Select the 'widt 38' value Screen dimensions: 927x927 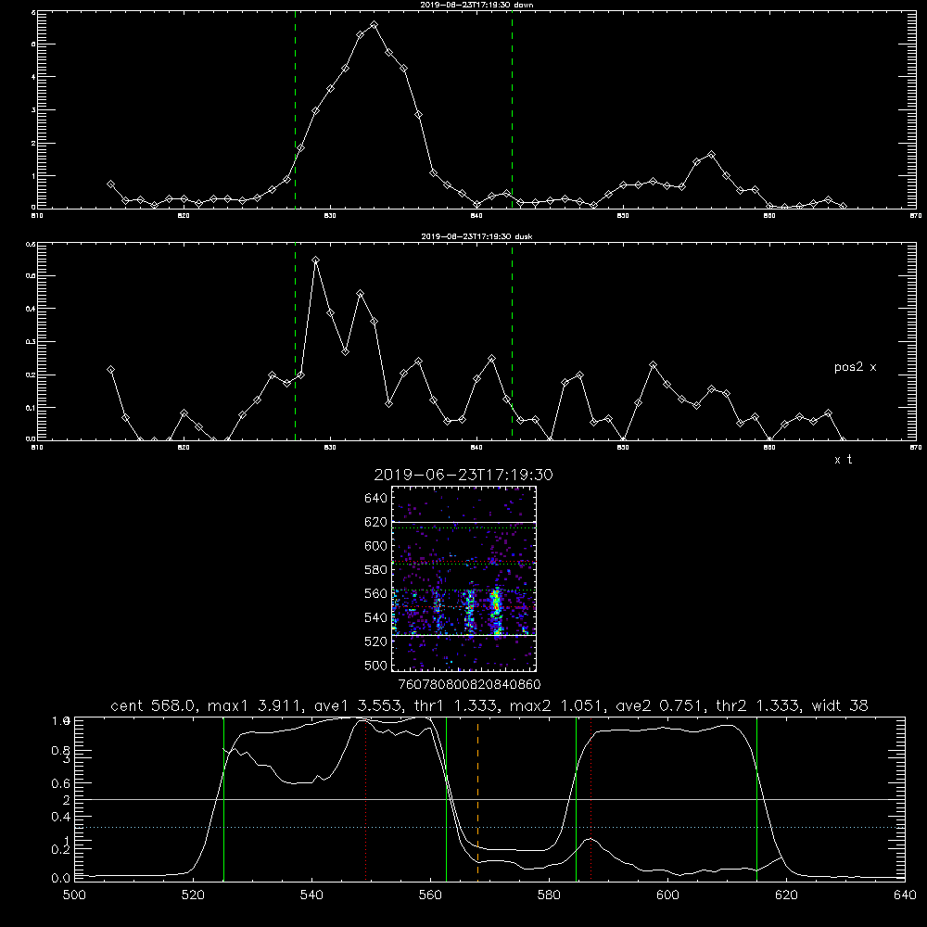[840, 705]
